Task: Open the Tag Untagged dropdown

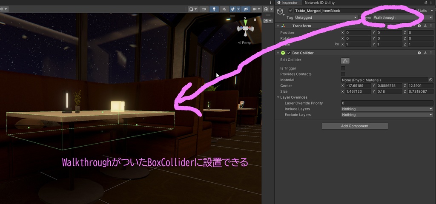Action: (x=326, y=17)
